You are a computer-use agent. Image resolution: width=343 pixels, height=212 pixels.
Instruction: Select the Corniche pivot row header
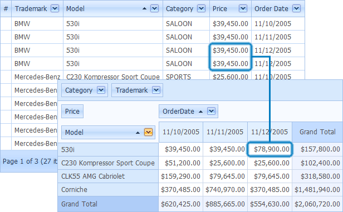pyautogui.click(x=108, y=190)
